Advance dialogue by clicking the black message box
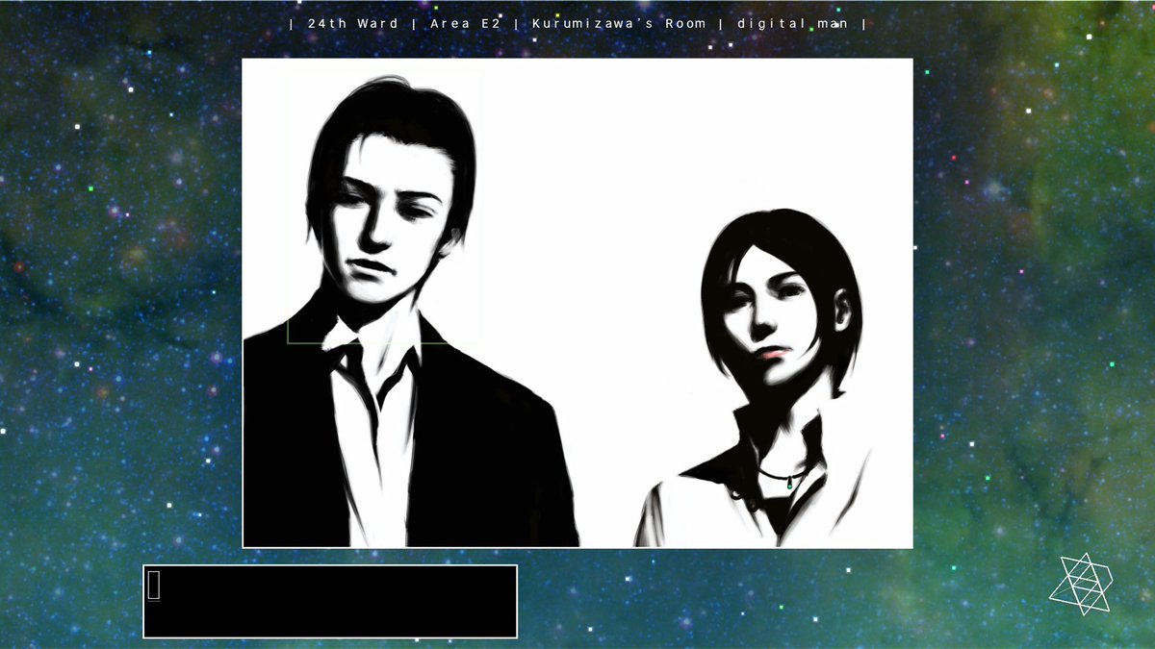 [327, 601]
